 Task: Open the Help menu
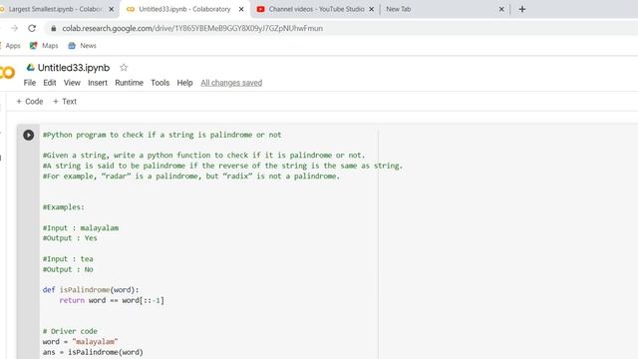point(184,83)
